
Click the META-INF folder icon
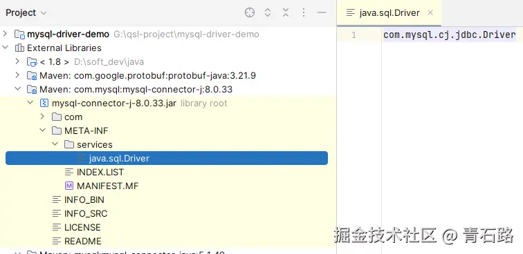(57, 131)
